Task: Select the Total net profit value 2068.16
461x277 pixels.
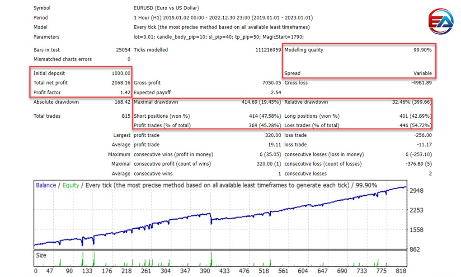Action: point(121,83)
